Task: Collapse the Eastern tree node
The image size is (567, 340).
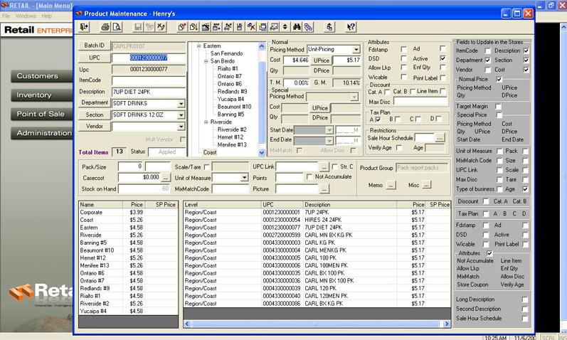Action: pyautogui.click(x=198, y=46)
